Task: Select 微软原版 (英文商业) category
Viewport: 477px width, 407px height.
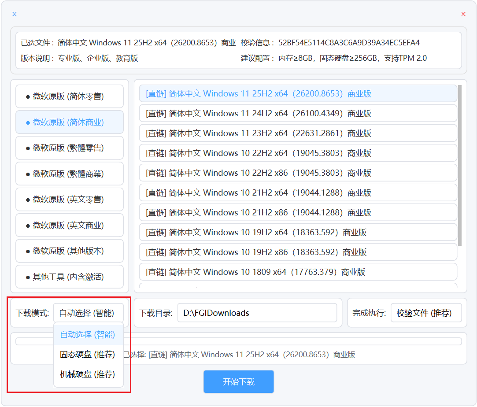Action: (69, 226)
